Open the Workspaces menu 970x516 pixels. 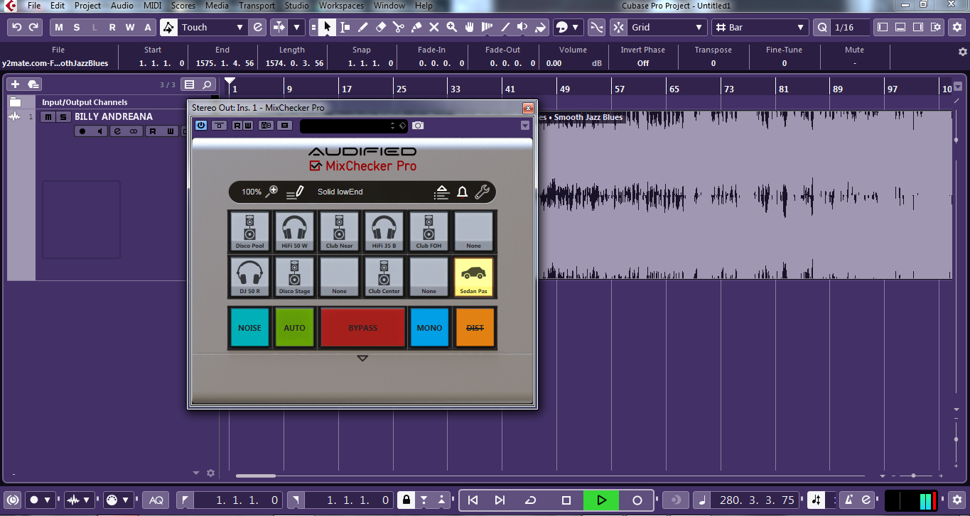coord(341,6)
